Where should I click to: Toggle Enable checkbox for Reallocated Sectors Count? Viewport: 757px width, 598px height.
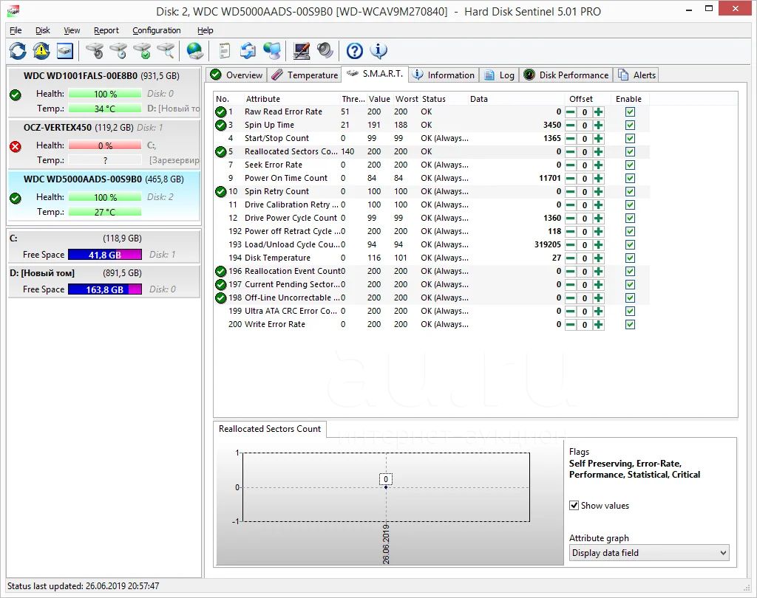630,152
